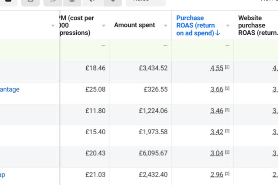Open the Amount spent column dropdown arrow
The width and height of the screenshot is (278, 185).
[x=165, y=26]
